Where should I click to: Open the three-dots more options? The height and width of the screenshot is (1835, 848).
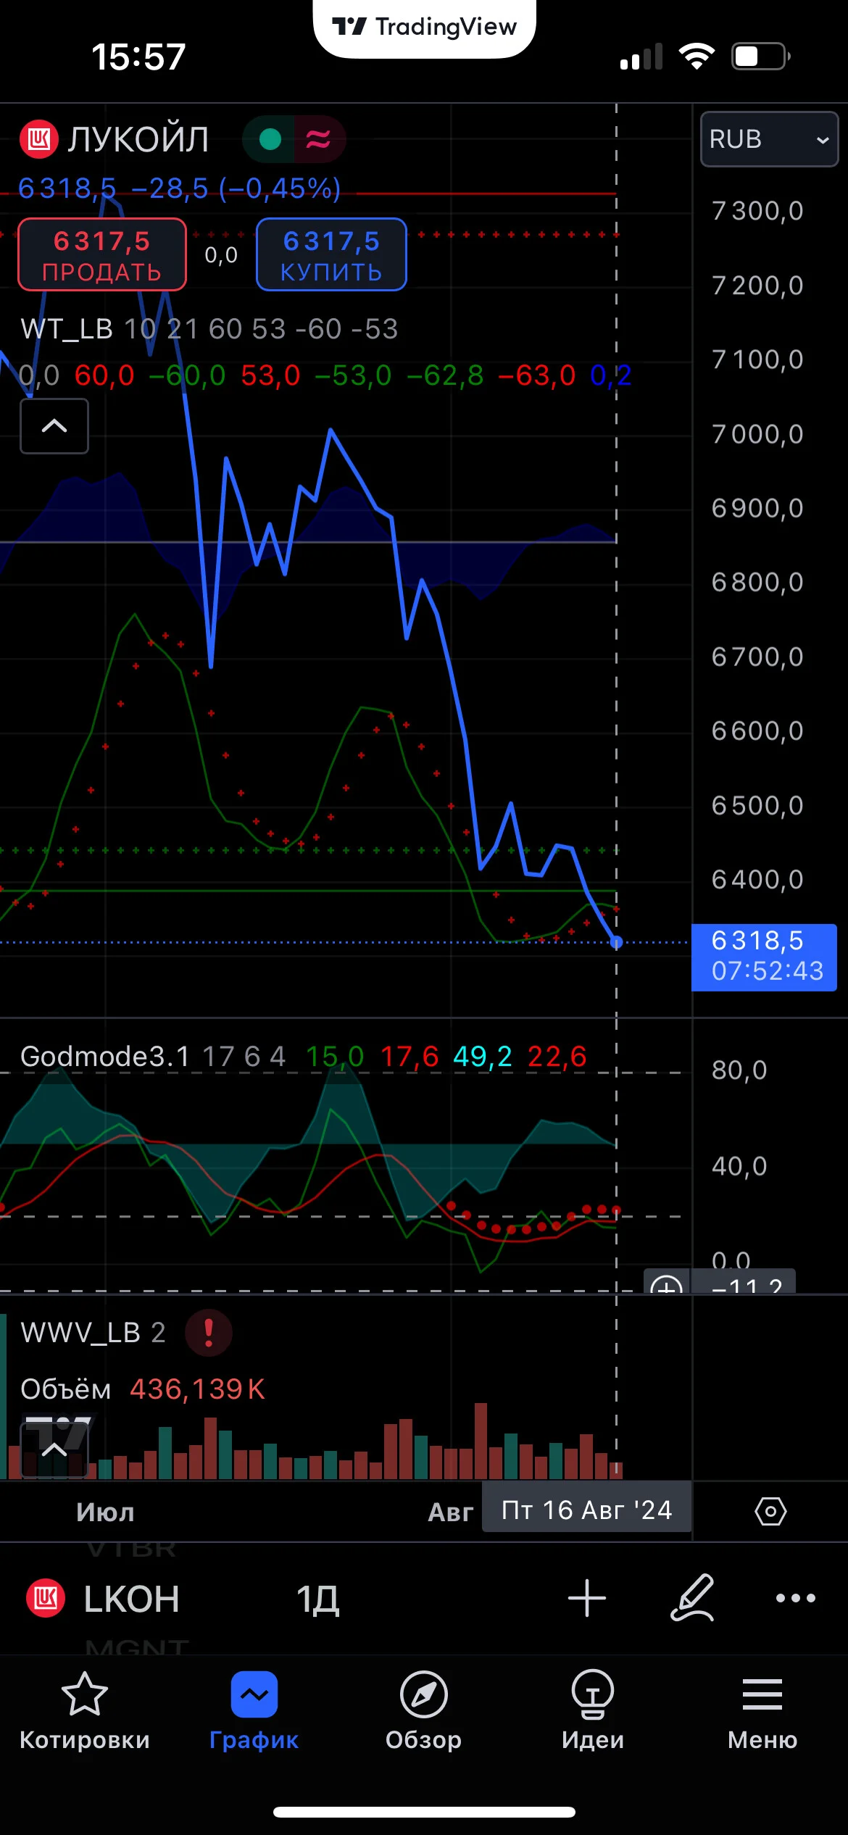pos(796,1598)
